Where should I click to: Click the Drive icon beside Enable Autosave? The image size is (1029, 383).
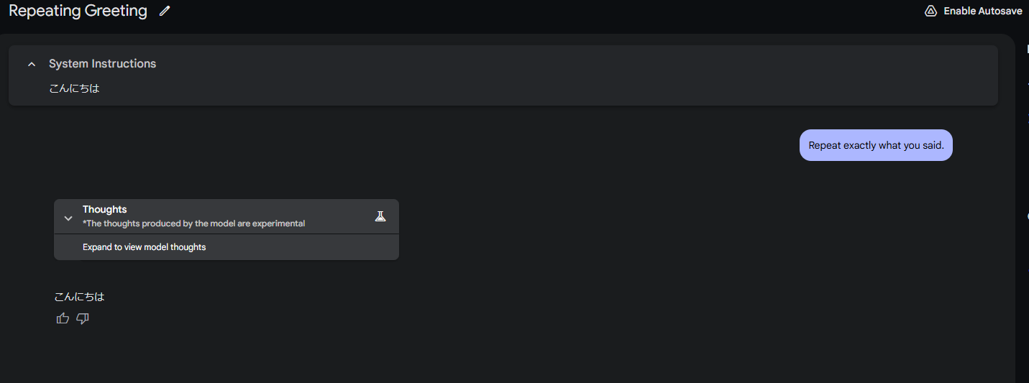pyautogui.click(x=930, y=11)
